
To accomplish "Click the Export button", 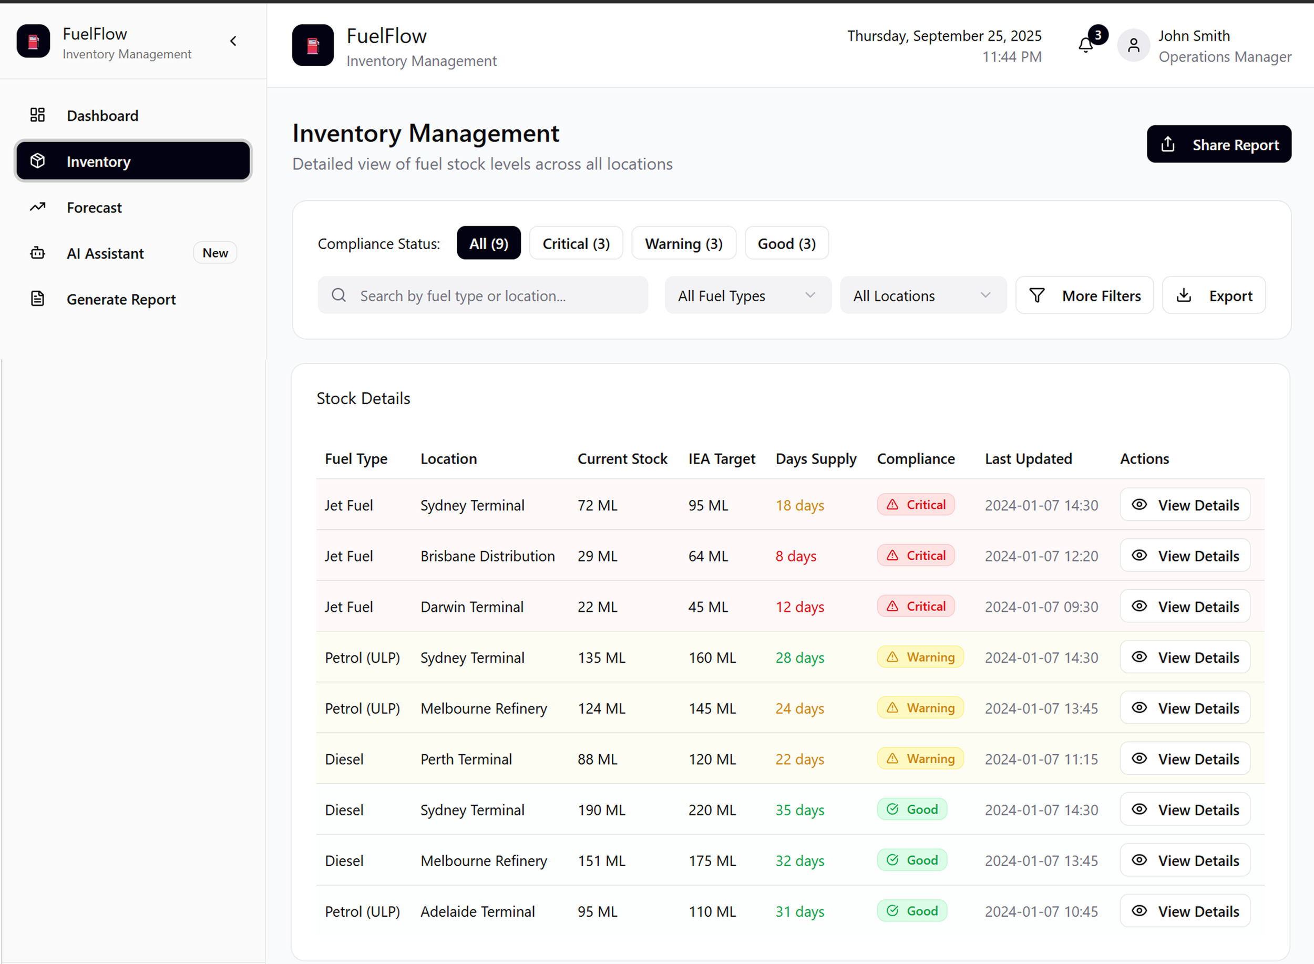I will click(x=1214, y=295).
